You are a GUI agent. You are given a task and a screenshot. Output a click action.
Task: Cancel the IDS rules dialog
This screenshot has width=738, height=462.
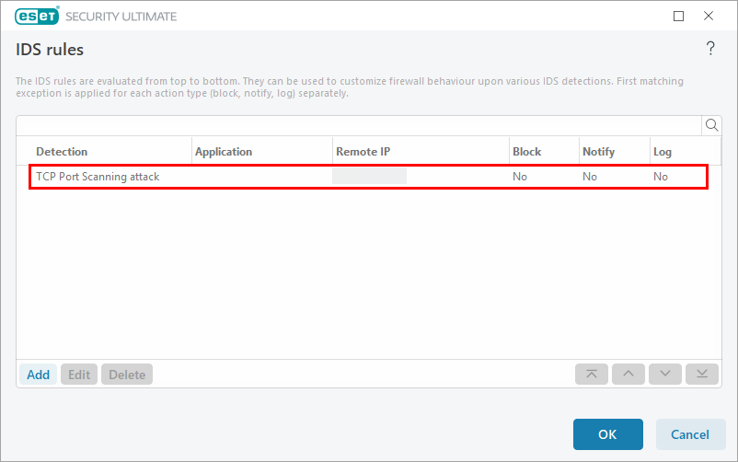pos(689,434)
